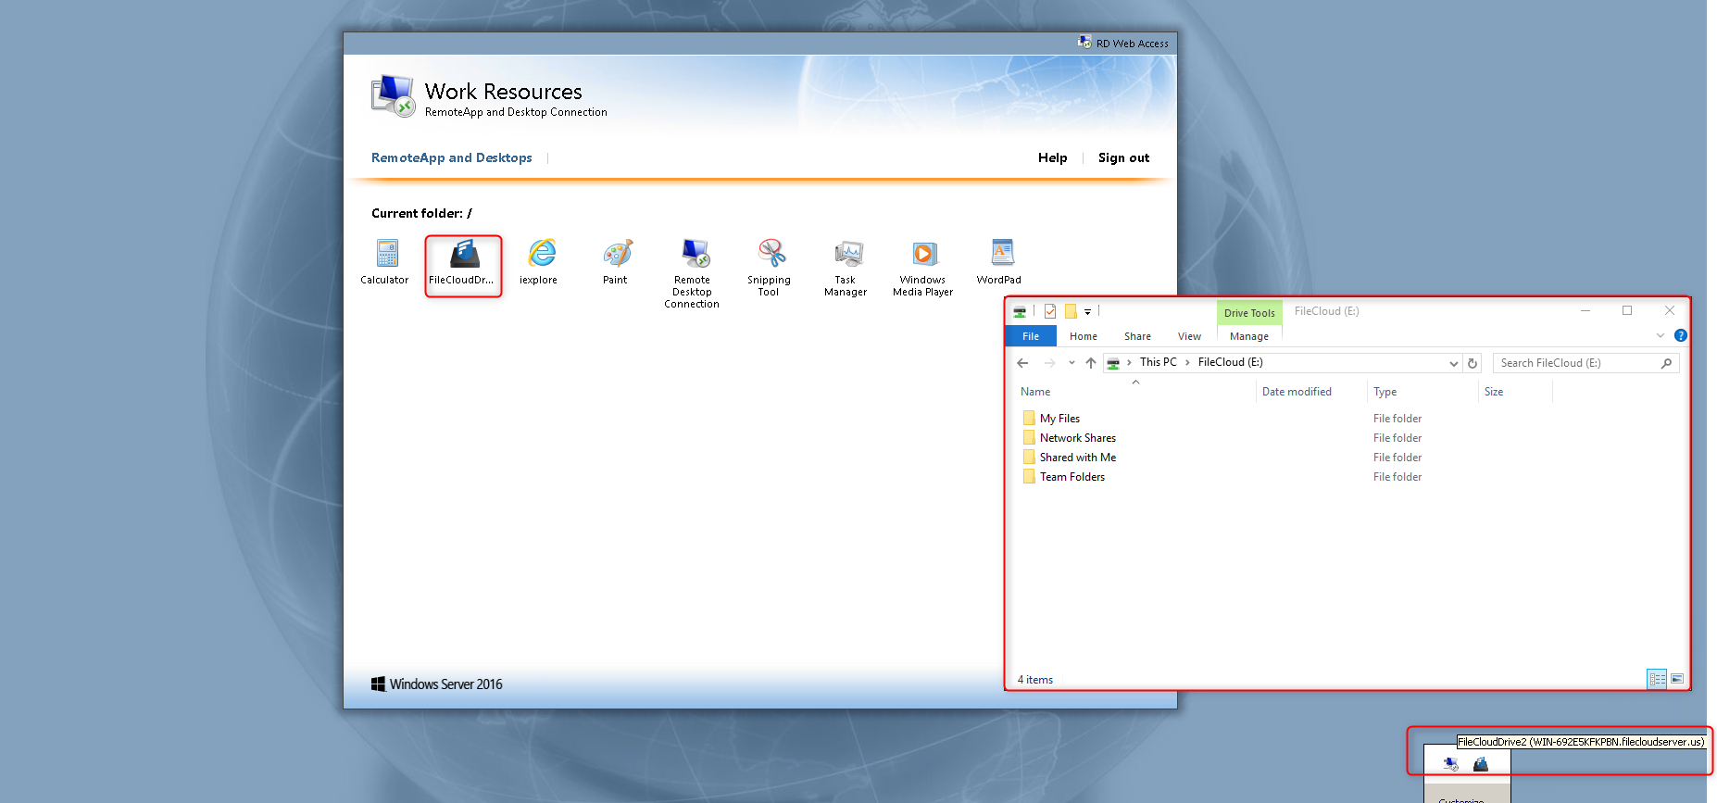Select the Network Shares folder
The height and width of the screenshot is (803, 1717).
point(1077,438)
